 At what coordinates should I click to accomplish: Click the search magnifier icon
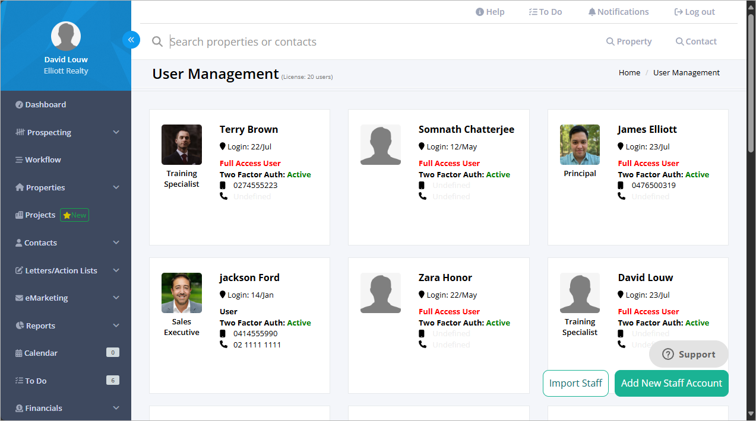(x=157, y=42)
